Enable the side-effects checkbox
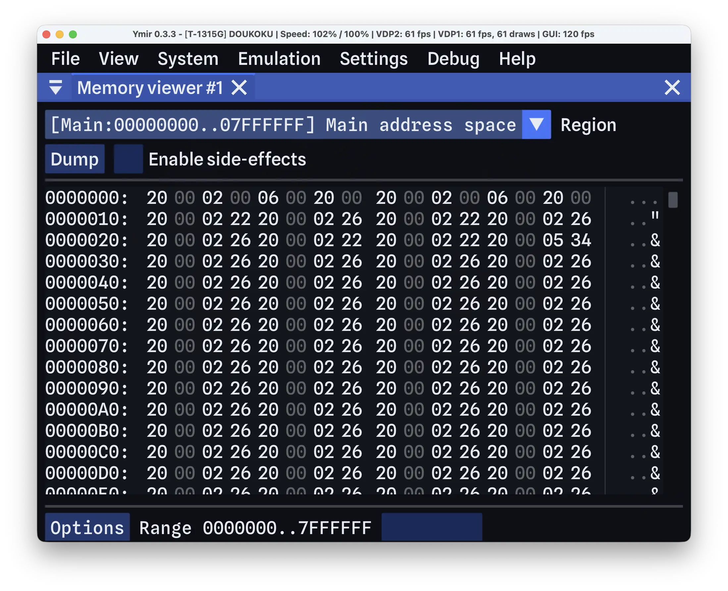Screen dimensions: 728x591 coord(129,159)
